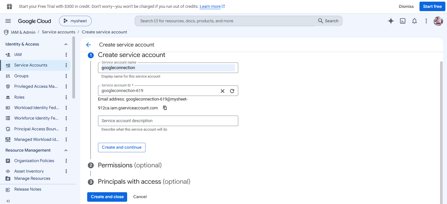Regenerate the Service account ID
The image size is (447, 204).
coord(232,91)
